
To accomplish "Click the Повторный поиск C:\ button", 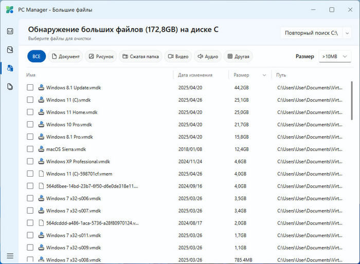I will (311, 33).
